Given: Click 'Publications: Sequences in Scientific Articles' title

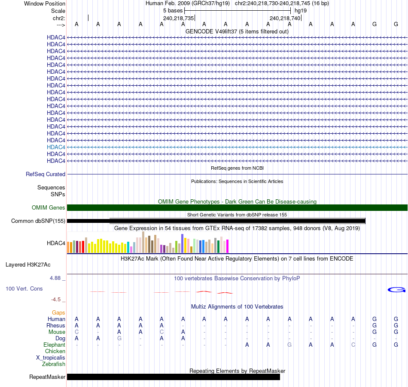Looking at the screenshot, I should (237, 181).
